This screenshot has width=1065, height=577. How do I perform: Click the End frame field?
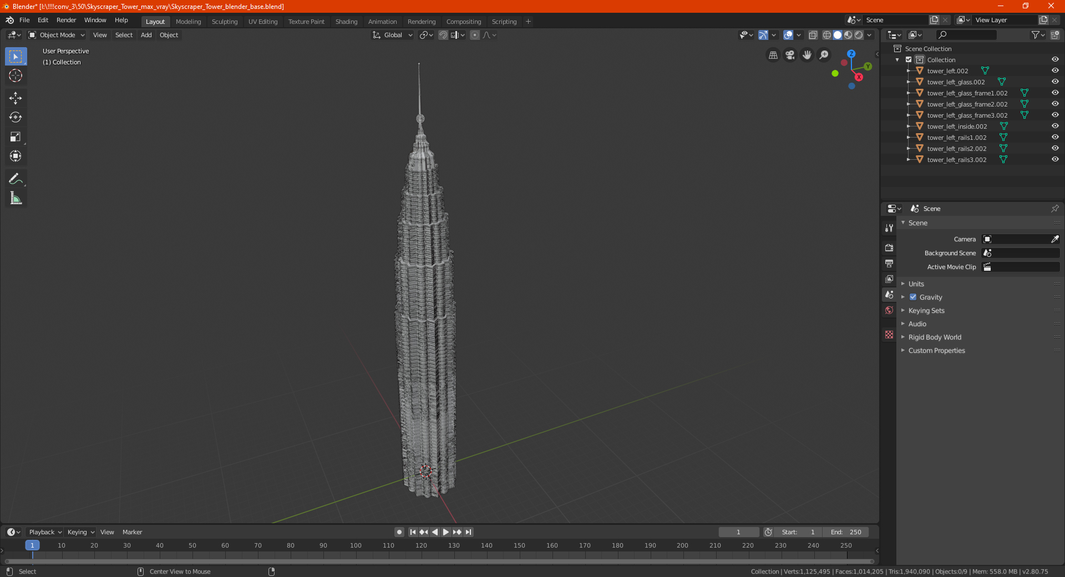point(845,532)
